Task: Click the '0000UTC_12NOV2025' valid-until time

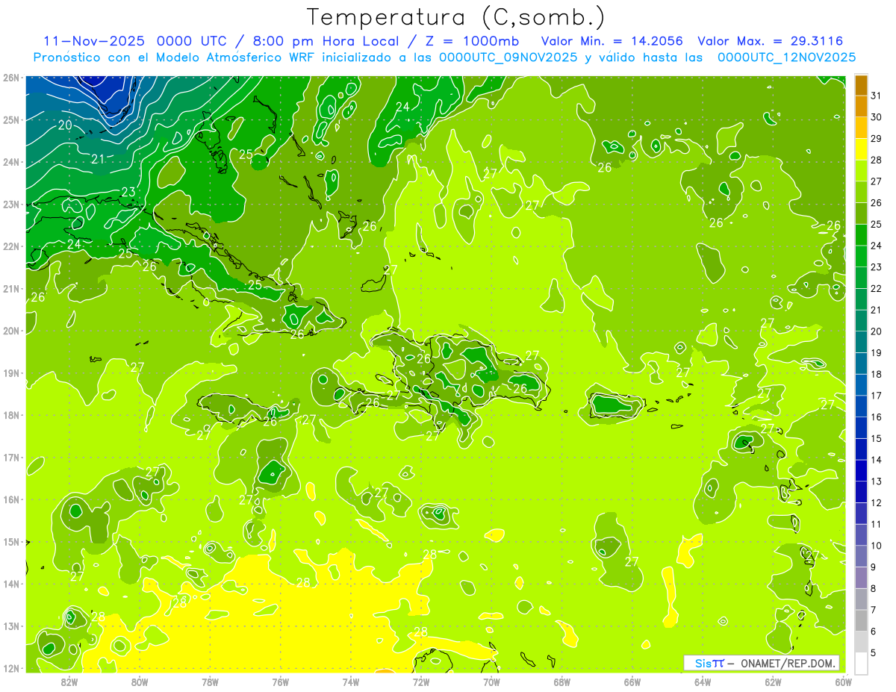Action: 786,57
